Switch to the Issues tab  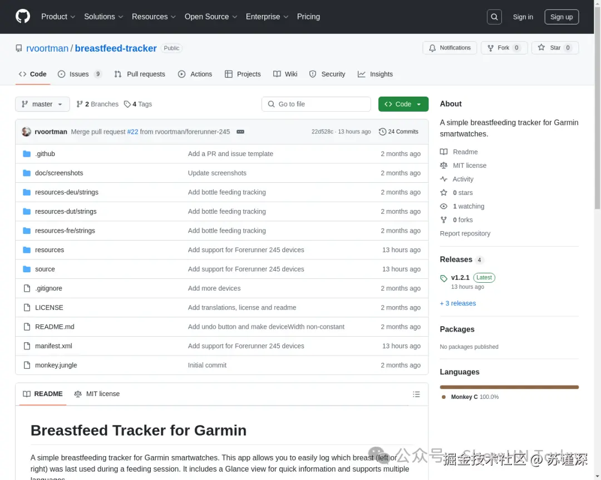(x=80, y=74)
